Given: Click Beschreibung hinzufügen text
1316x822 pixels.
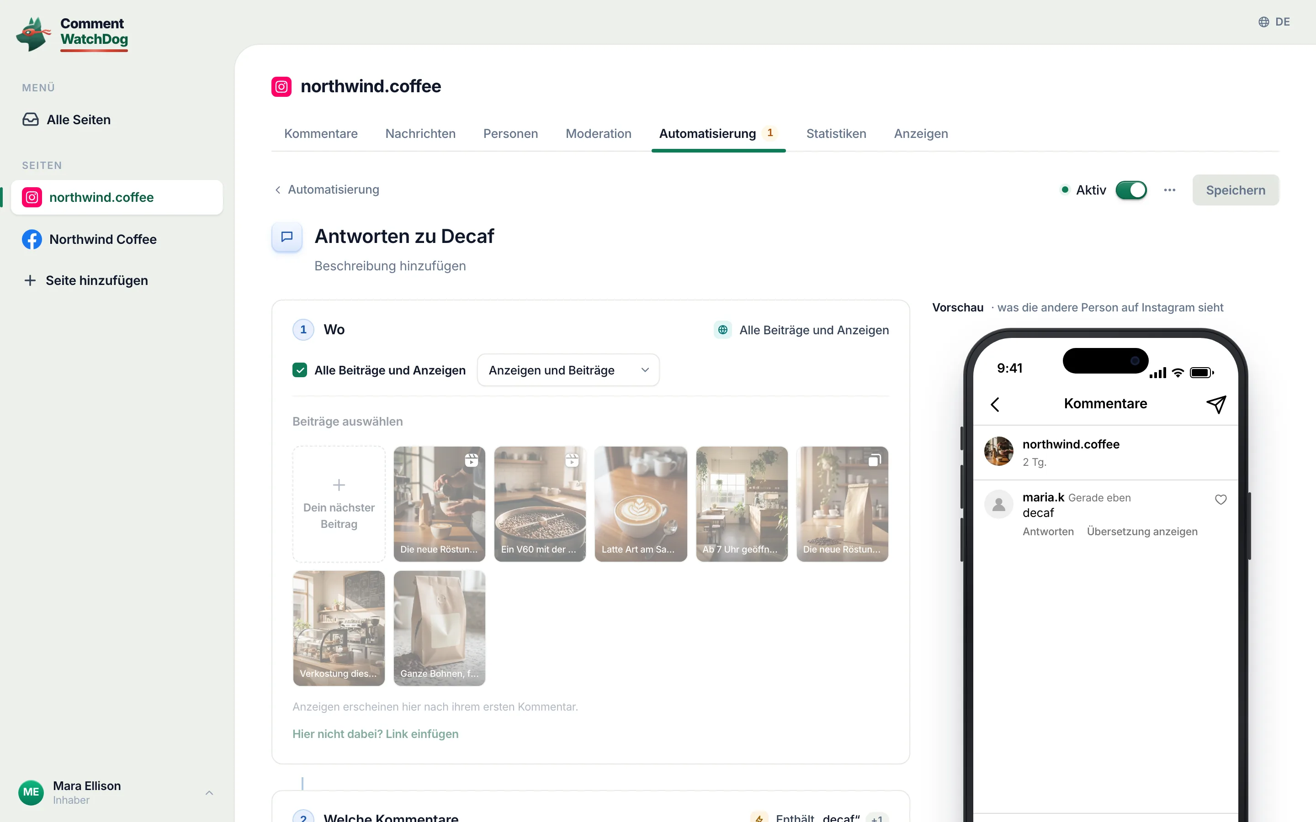Looking at the screenshot, I should (390, 266).
